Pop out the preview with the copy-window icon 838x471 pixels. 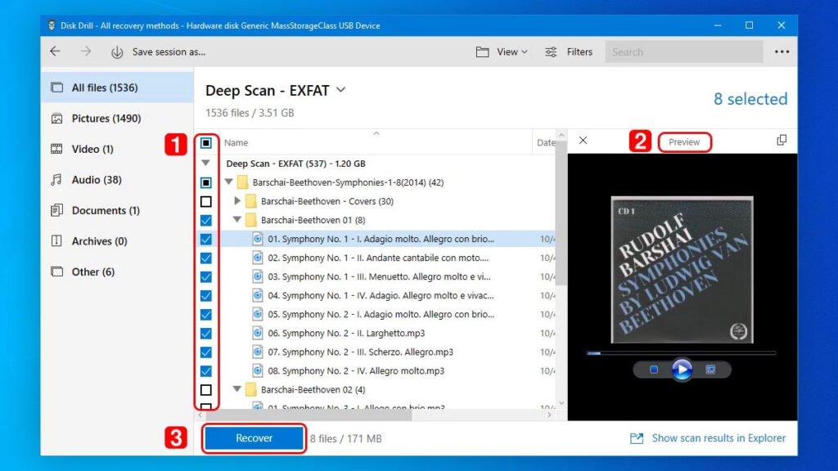coord(782,141)
